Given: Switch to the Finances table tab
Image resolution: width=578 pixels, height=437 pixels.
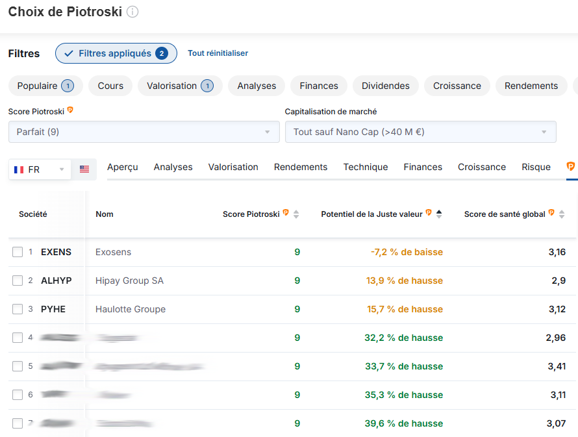Looking at the screenshot, I should pos(423,167).
